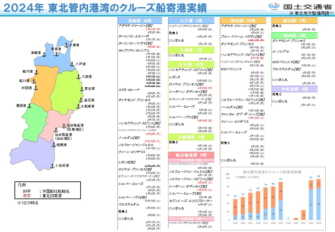Click the 小名浜港 2隻 header
Screen dimensions: 335x232
click(x=294, y=89)
